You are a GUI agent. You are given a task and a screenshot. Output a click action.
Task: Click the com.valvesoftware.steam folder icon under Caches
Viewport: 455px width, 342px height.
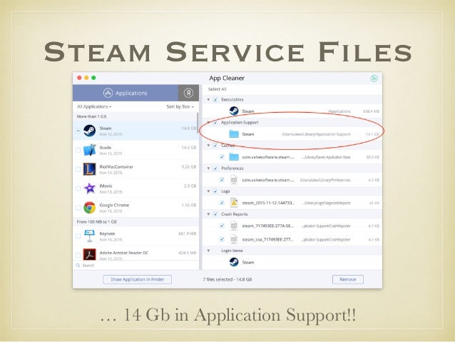coord(234,157)
